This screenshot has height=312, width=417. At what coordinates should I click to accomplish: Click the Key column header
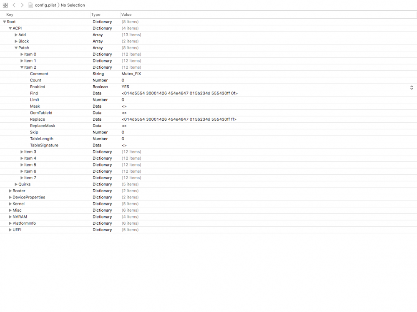(x=10, y=15)
